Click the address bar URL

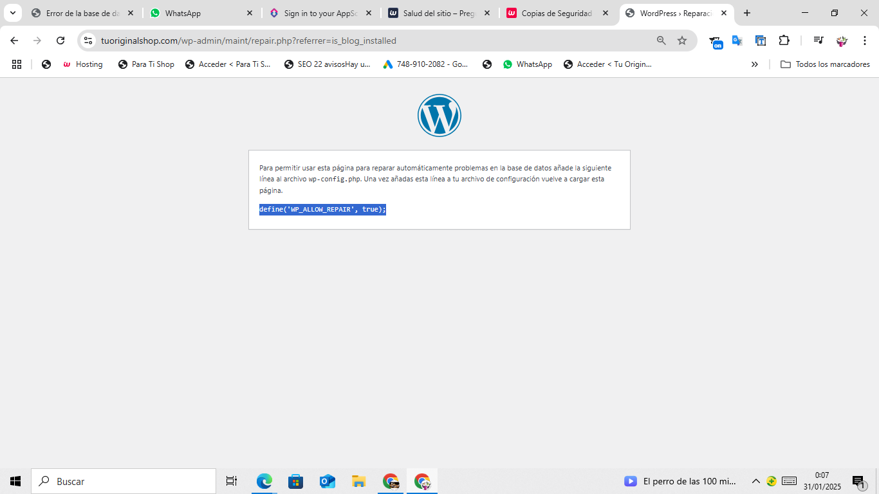coord(248,41)
